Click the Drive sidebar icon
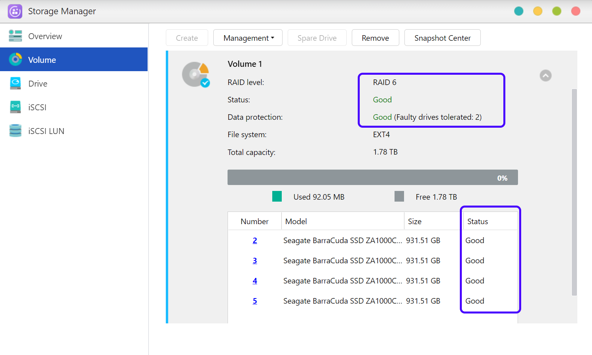The width and height of the screenshot is (592, 355). coord(15,83)
